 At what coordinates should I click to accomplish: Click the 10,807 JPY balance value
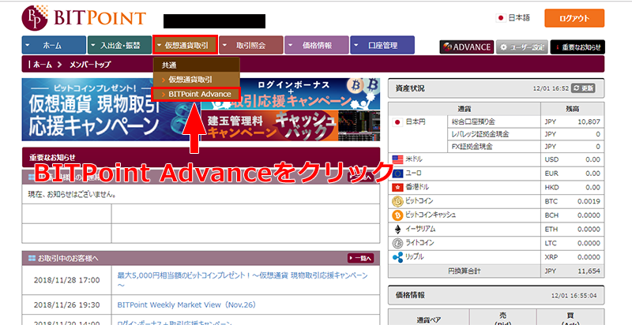589,121
